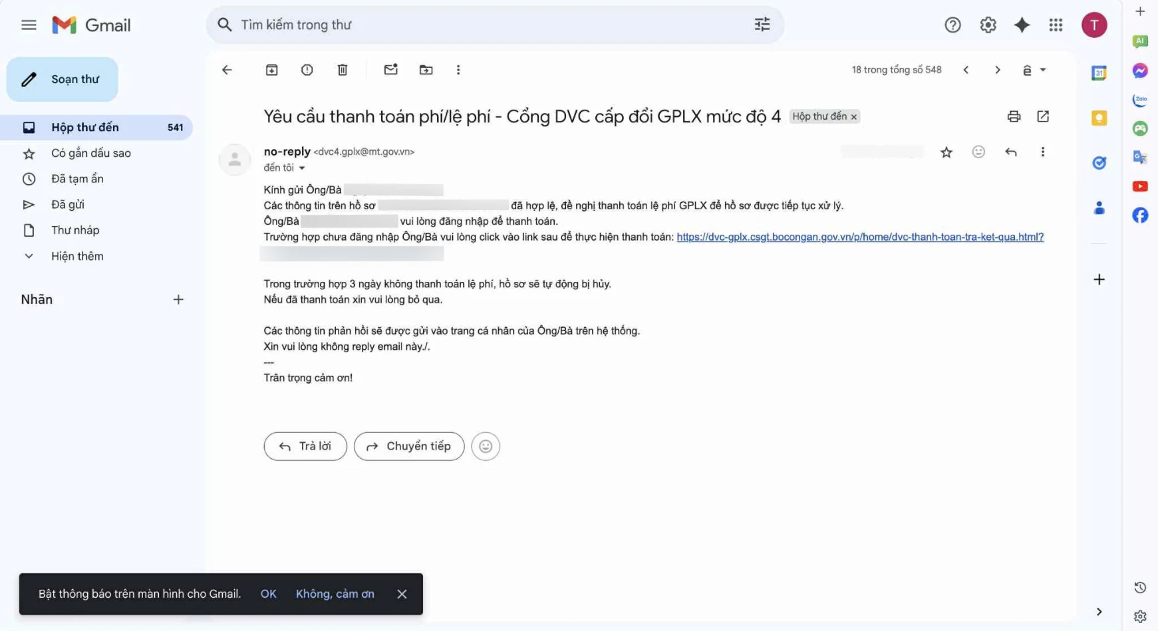Open email in a new window
The width and height of the screenshot is (1158, 631).
pyautogui.click(x=1042, y=116)
